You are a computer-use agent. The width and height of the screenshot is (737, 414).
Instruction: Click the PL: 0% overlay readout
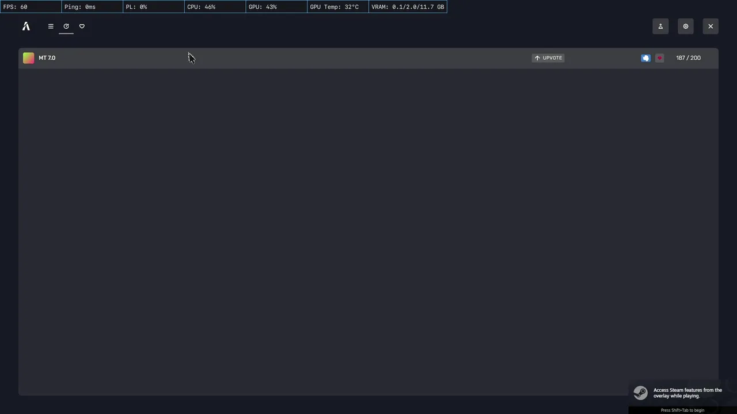(154, 7)
